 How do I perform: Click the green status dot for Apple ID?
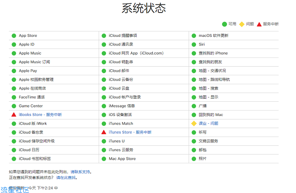coord(14,45)
